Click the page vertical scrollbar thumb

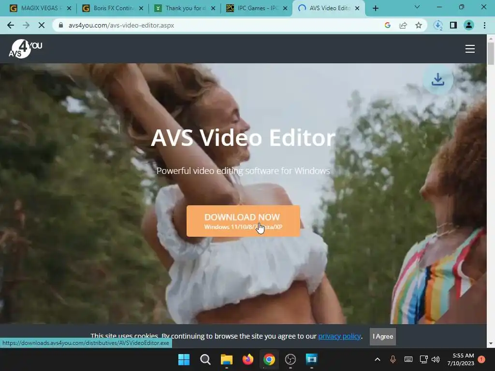point(491,54)
